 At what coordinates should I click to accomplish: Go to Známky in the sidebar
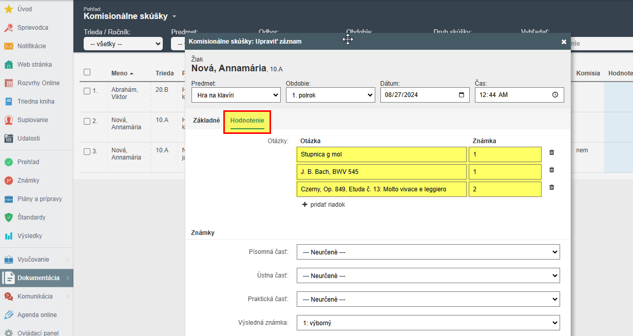(28, 181)
